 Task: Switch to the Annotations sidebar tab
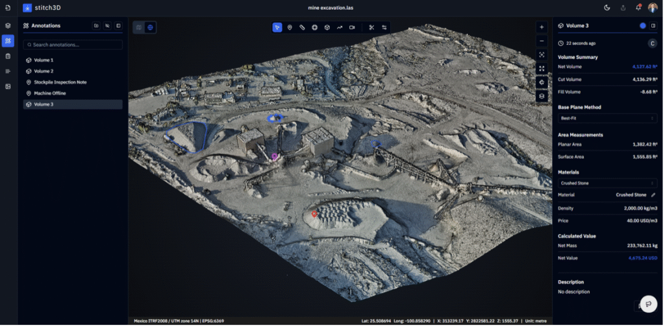pyautogui.click(x=8, y=41)
